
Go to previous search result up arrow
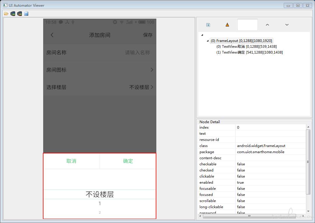click(x=267, y=25)
